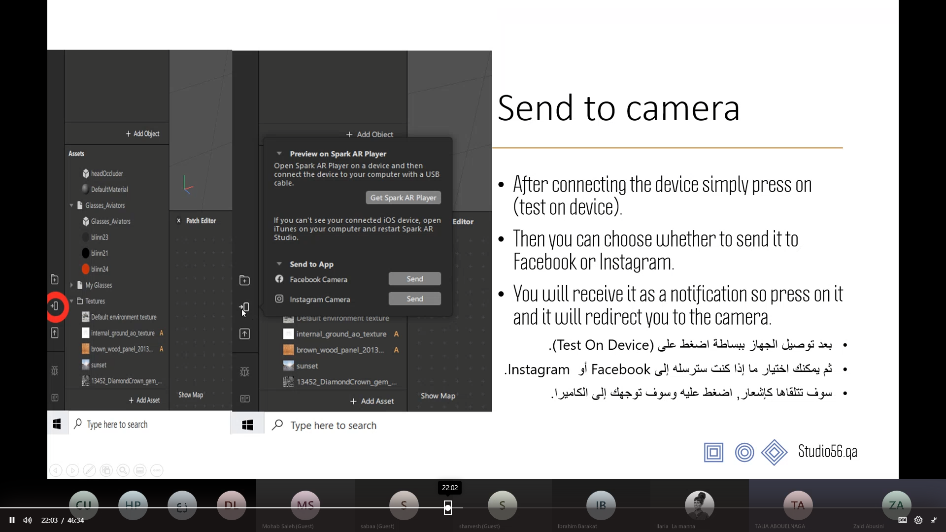Click Windows Start button in left screenshot

click(x=57, y=424)
